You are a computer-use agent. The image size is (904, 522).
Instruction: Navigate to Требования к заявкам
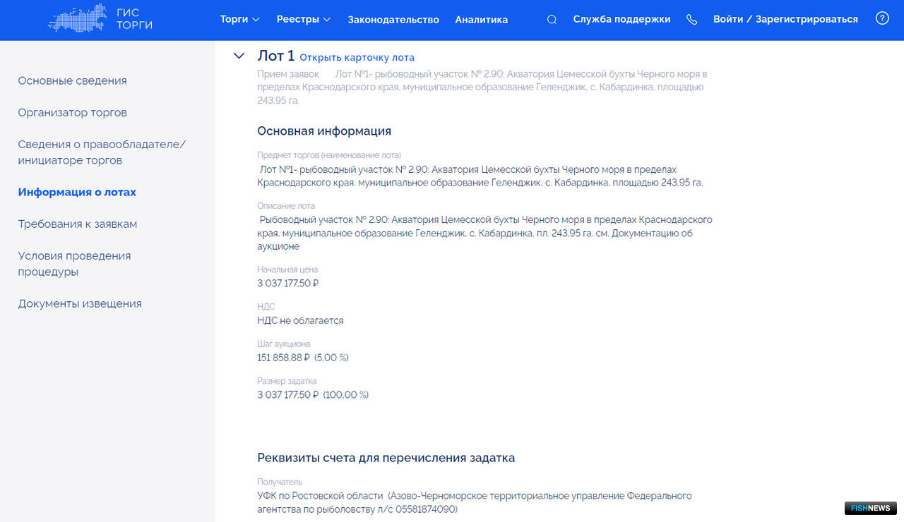(x=77, y=224)
